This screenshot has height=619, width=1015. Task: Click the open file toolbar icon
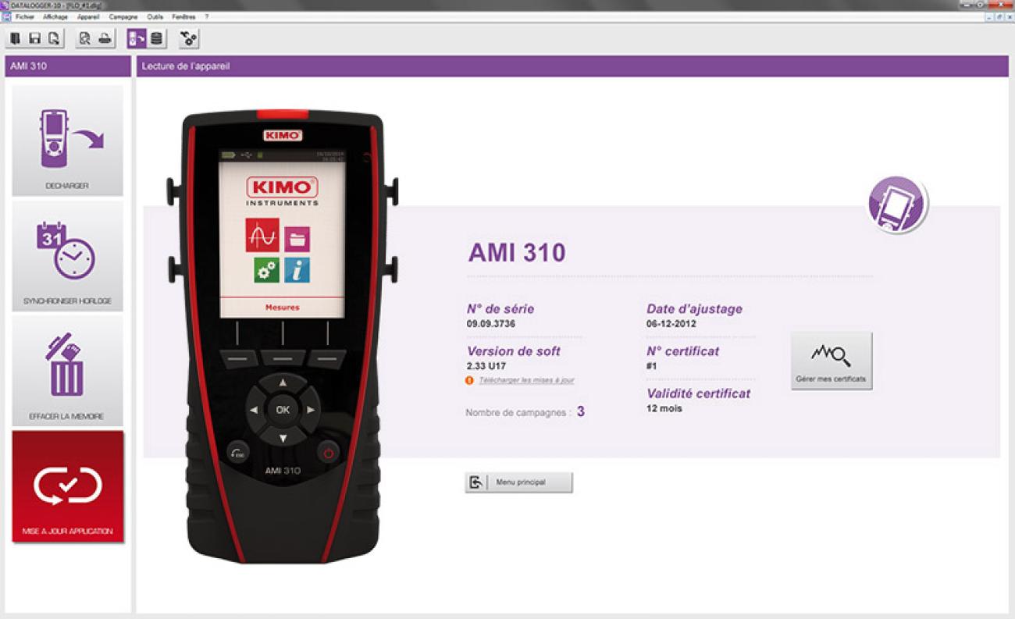coord(15,38)
